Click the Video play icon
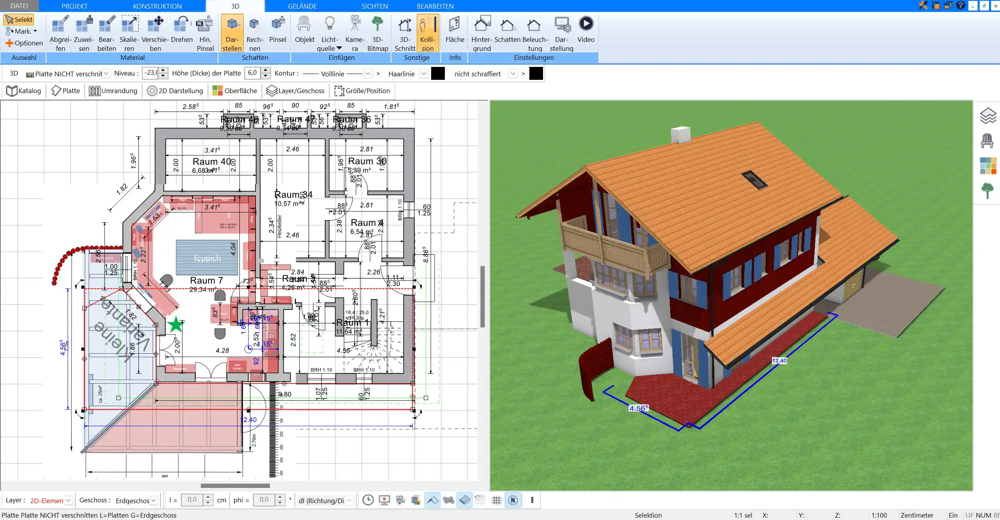The height and width of the screenshot is (520, 1000). tap(586, 23)
